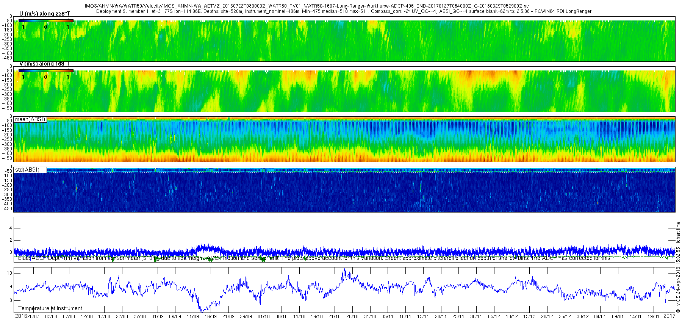
Task: Click '-450' depth tick of U velocity panel
Action: click(x=7, y=58)
